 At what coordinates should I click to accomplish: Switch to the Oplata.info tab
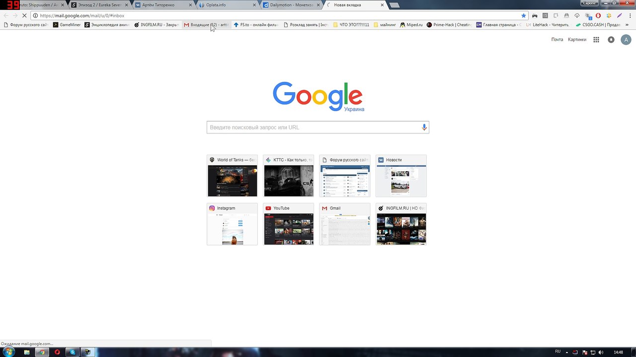pos(227,5)
